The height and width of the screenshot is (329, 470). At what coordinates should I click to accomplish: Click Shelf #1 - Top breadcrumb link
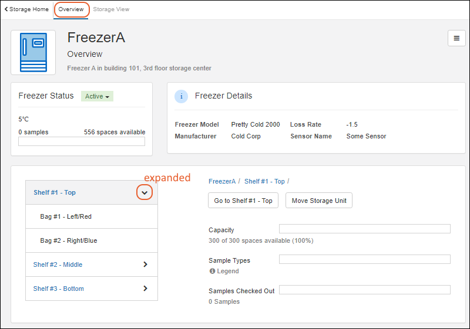coord(264,181)
